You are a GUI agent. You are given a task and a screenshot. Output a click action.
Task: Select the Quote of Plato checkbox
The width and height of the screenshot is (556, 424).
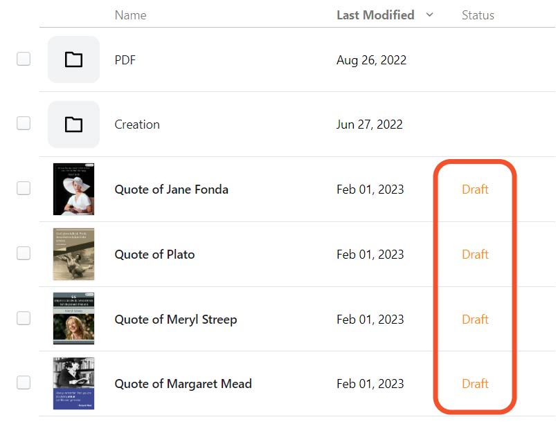click(x=24, y=253)
